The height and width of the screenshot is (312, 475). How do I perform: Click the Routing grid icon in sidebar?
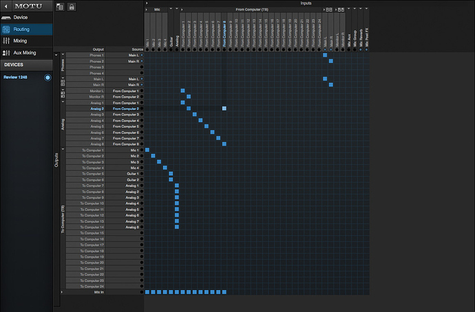[x=7, y=30]
